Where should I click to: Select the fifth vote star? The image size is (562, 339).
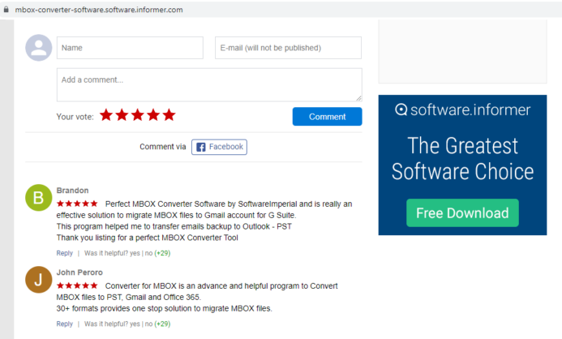pyautogui.click(x=169, y=115)
